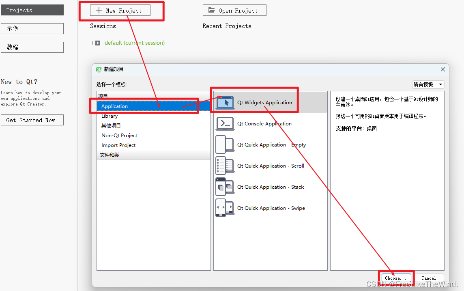Choose Qt Widgets Application template text
Viewport: 464px width, 291px height.
[x=264, y=102]
